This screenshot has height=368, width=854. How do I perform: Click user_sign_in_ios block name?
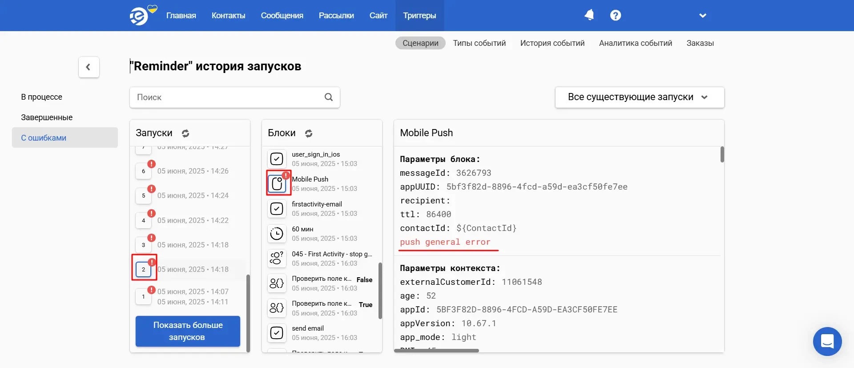(316, 154)
